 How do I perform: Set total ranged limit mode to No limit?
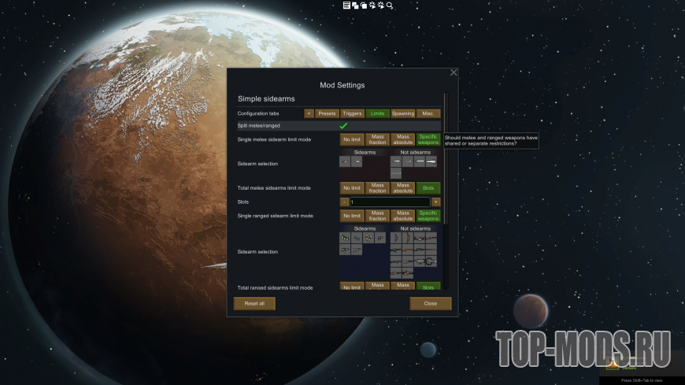click(352, 287)
